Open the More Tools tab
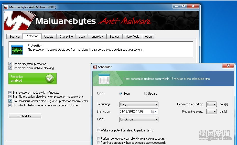The height and width of the screenshot is (145, 237). click(x=132, y=36)
